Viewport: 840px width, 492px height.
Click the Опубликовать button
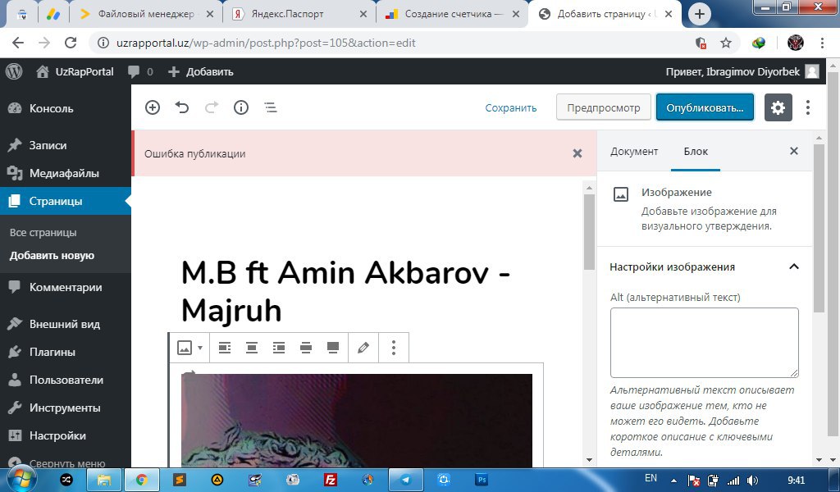click(705, 107)
